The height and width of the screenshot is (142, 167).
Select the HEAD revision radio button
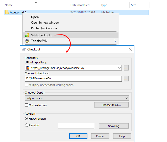[27, 119]
